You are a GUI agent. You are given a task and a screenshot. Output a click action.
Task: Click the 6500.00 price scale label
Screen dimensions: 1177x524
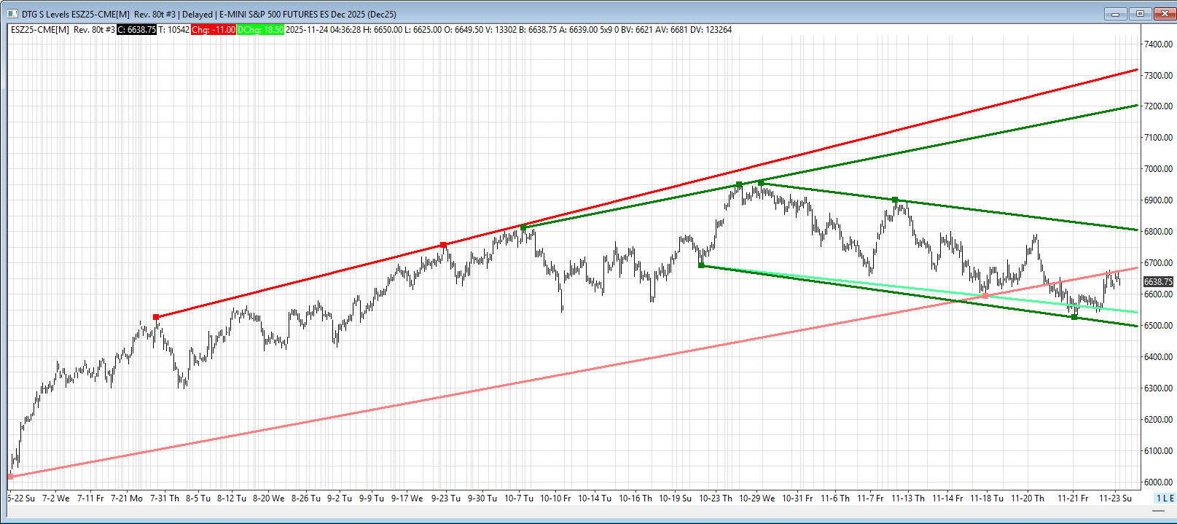pos(1159,326)
